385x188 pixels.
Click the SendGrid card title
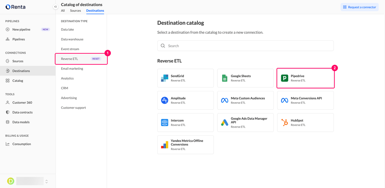coord(178,76)
